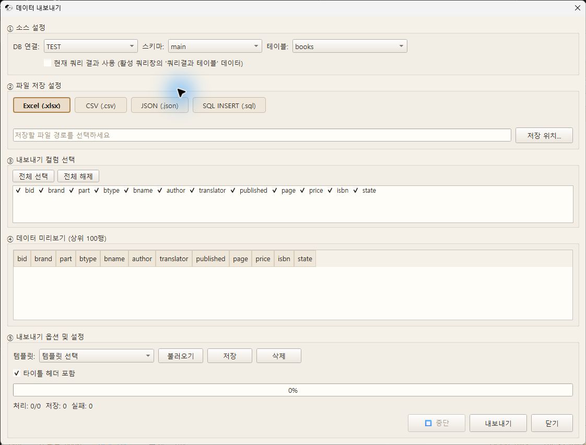
Task: Toggle the part column checkbox
Action: (72, 191)
